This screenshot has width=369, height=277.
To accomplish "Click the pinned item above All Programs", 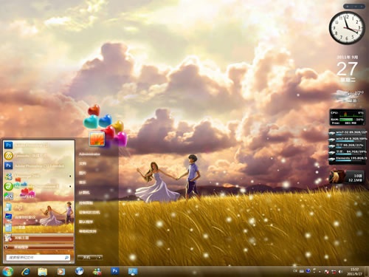I will point(39,238).
